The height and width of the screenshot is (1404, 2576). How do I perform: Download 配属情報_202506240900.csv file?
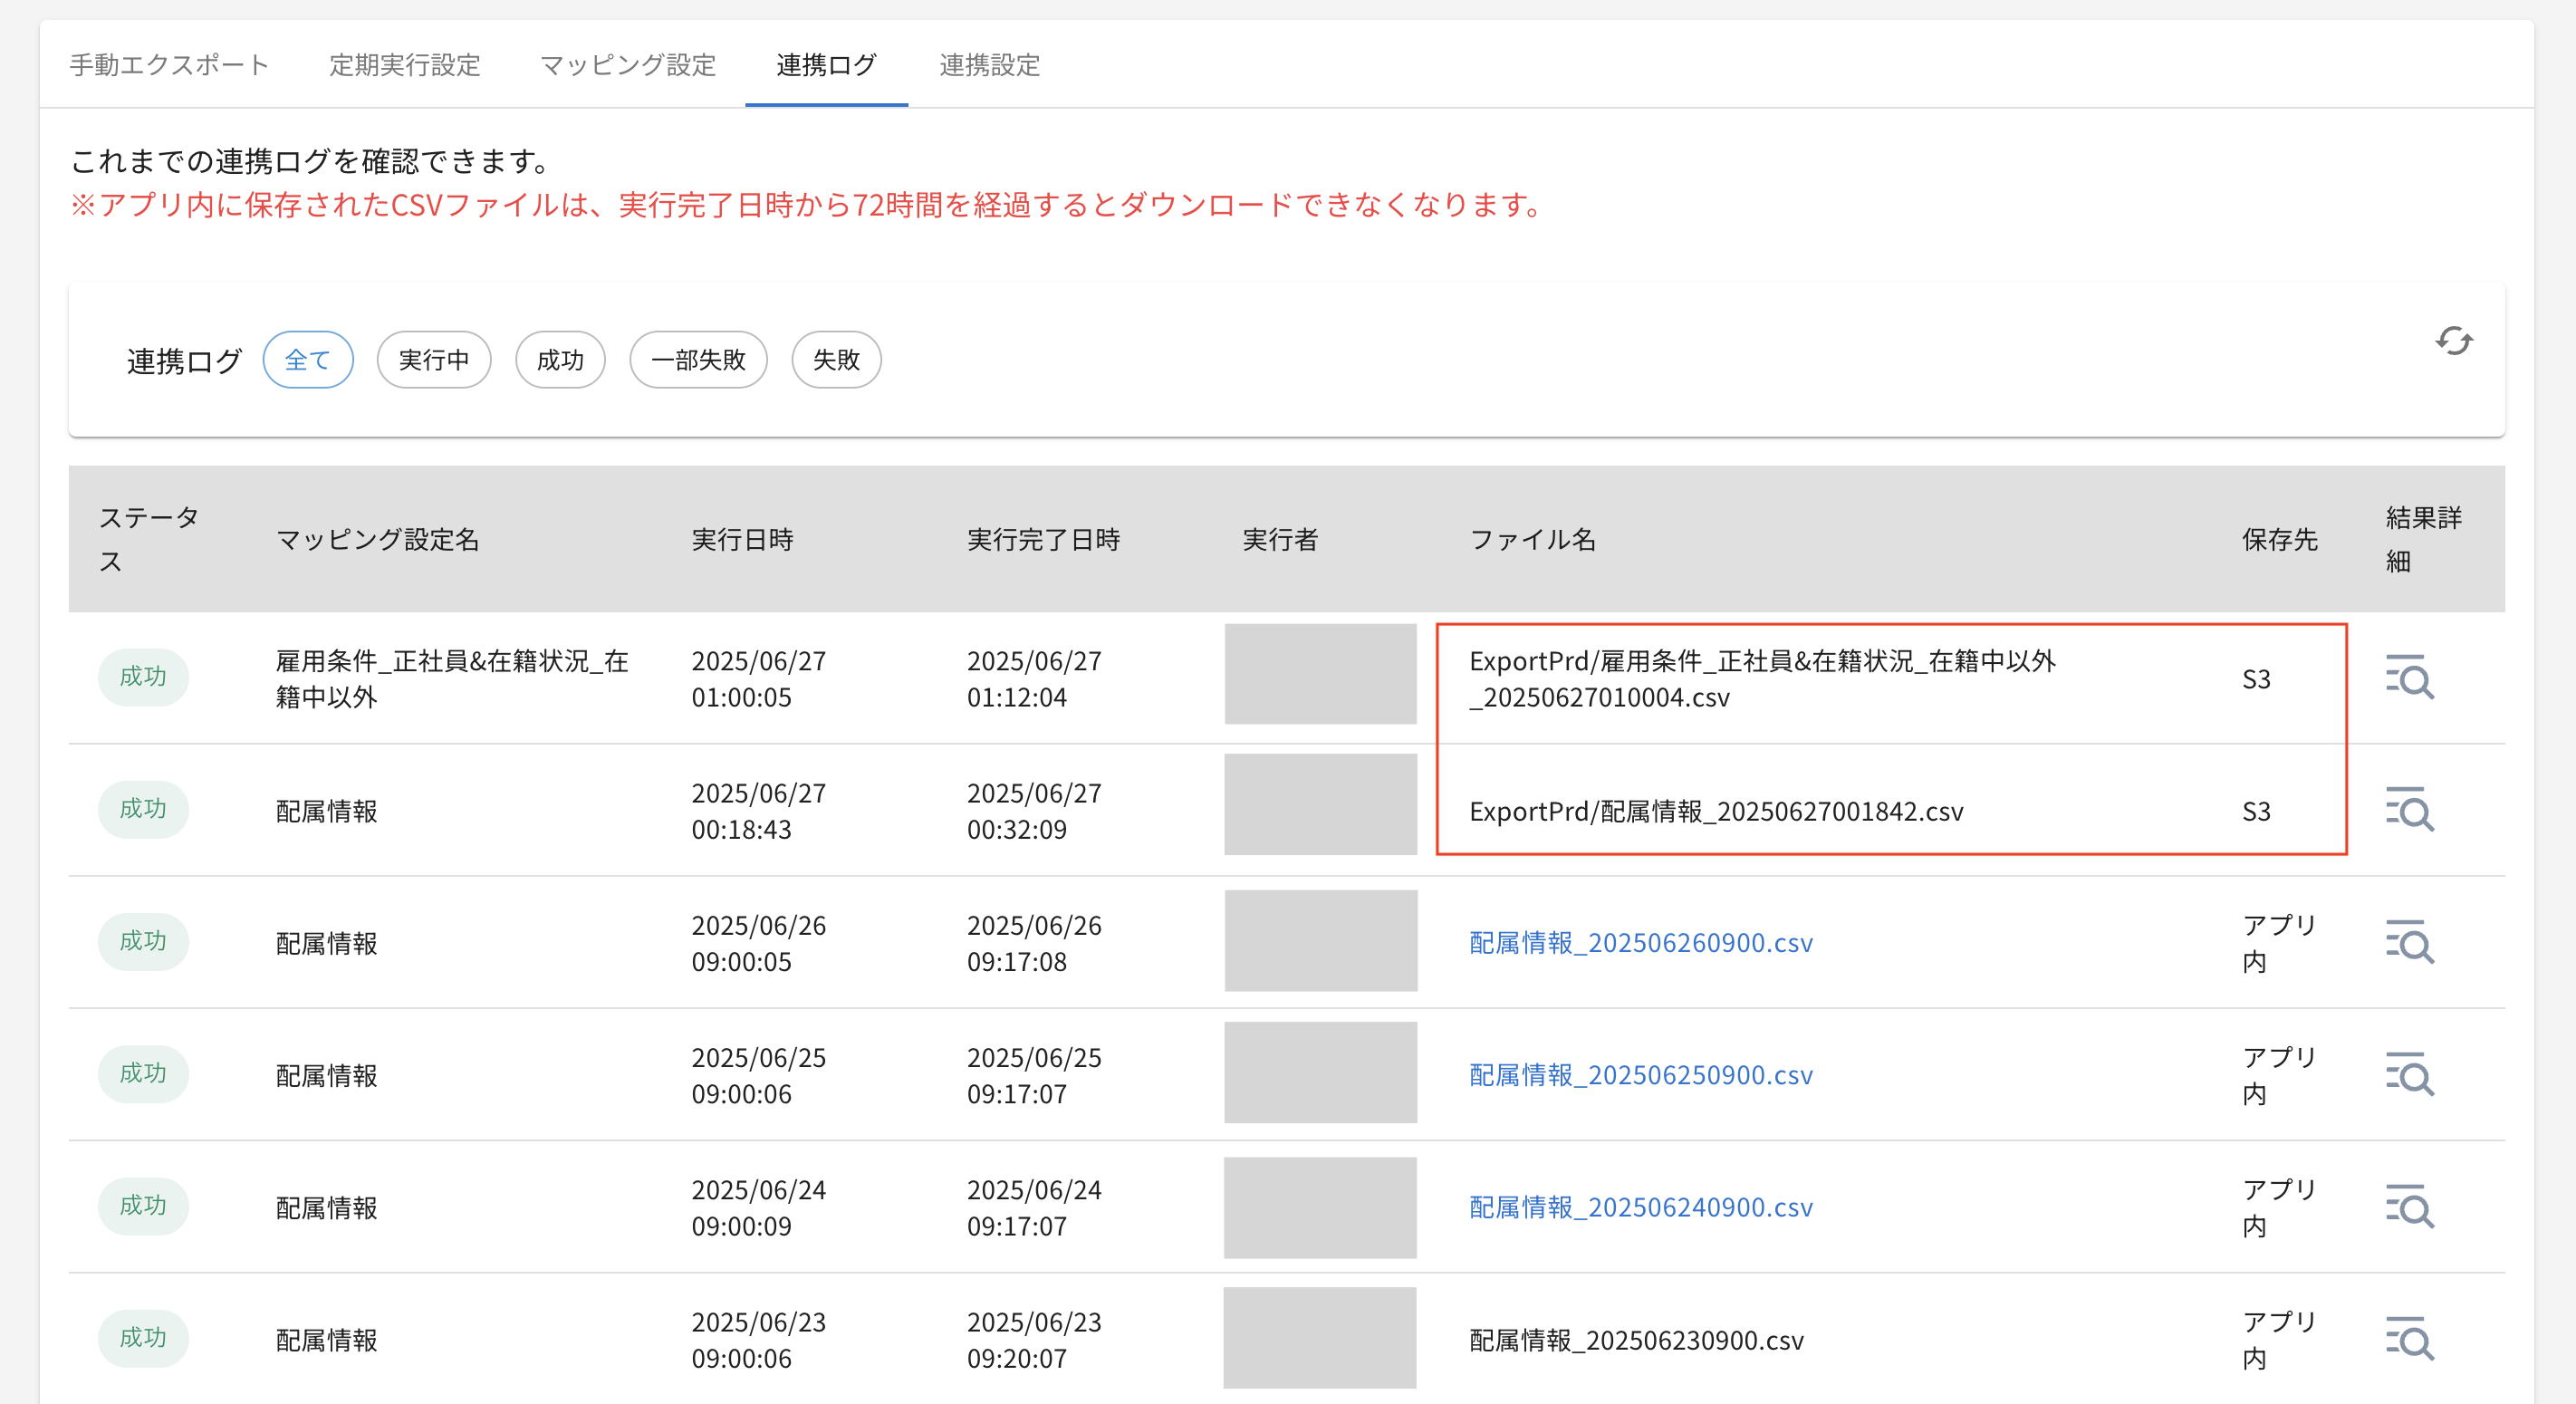[x=1640, y=1207]
